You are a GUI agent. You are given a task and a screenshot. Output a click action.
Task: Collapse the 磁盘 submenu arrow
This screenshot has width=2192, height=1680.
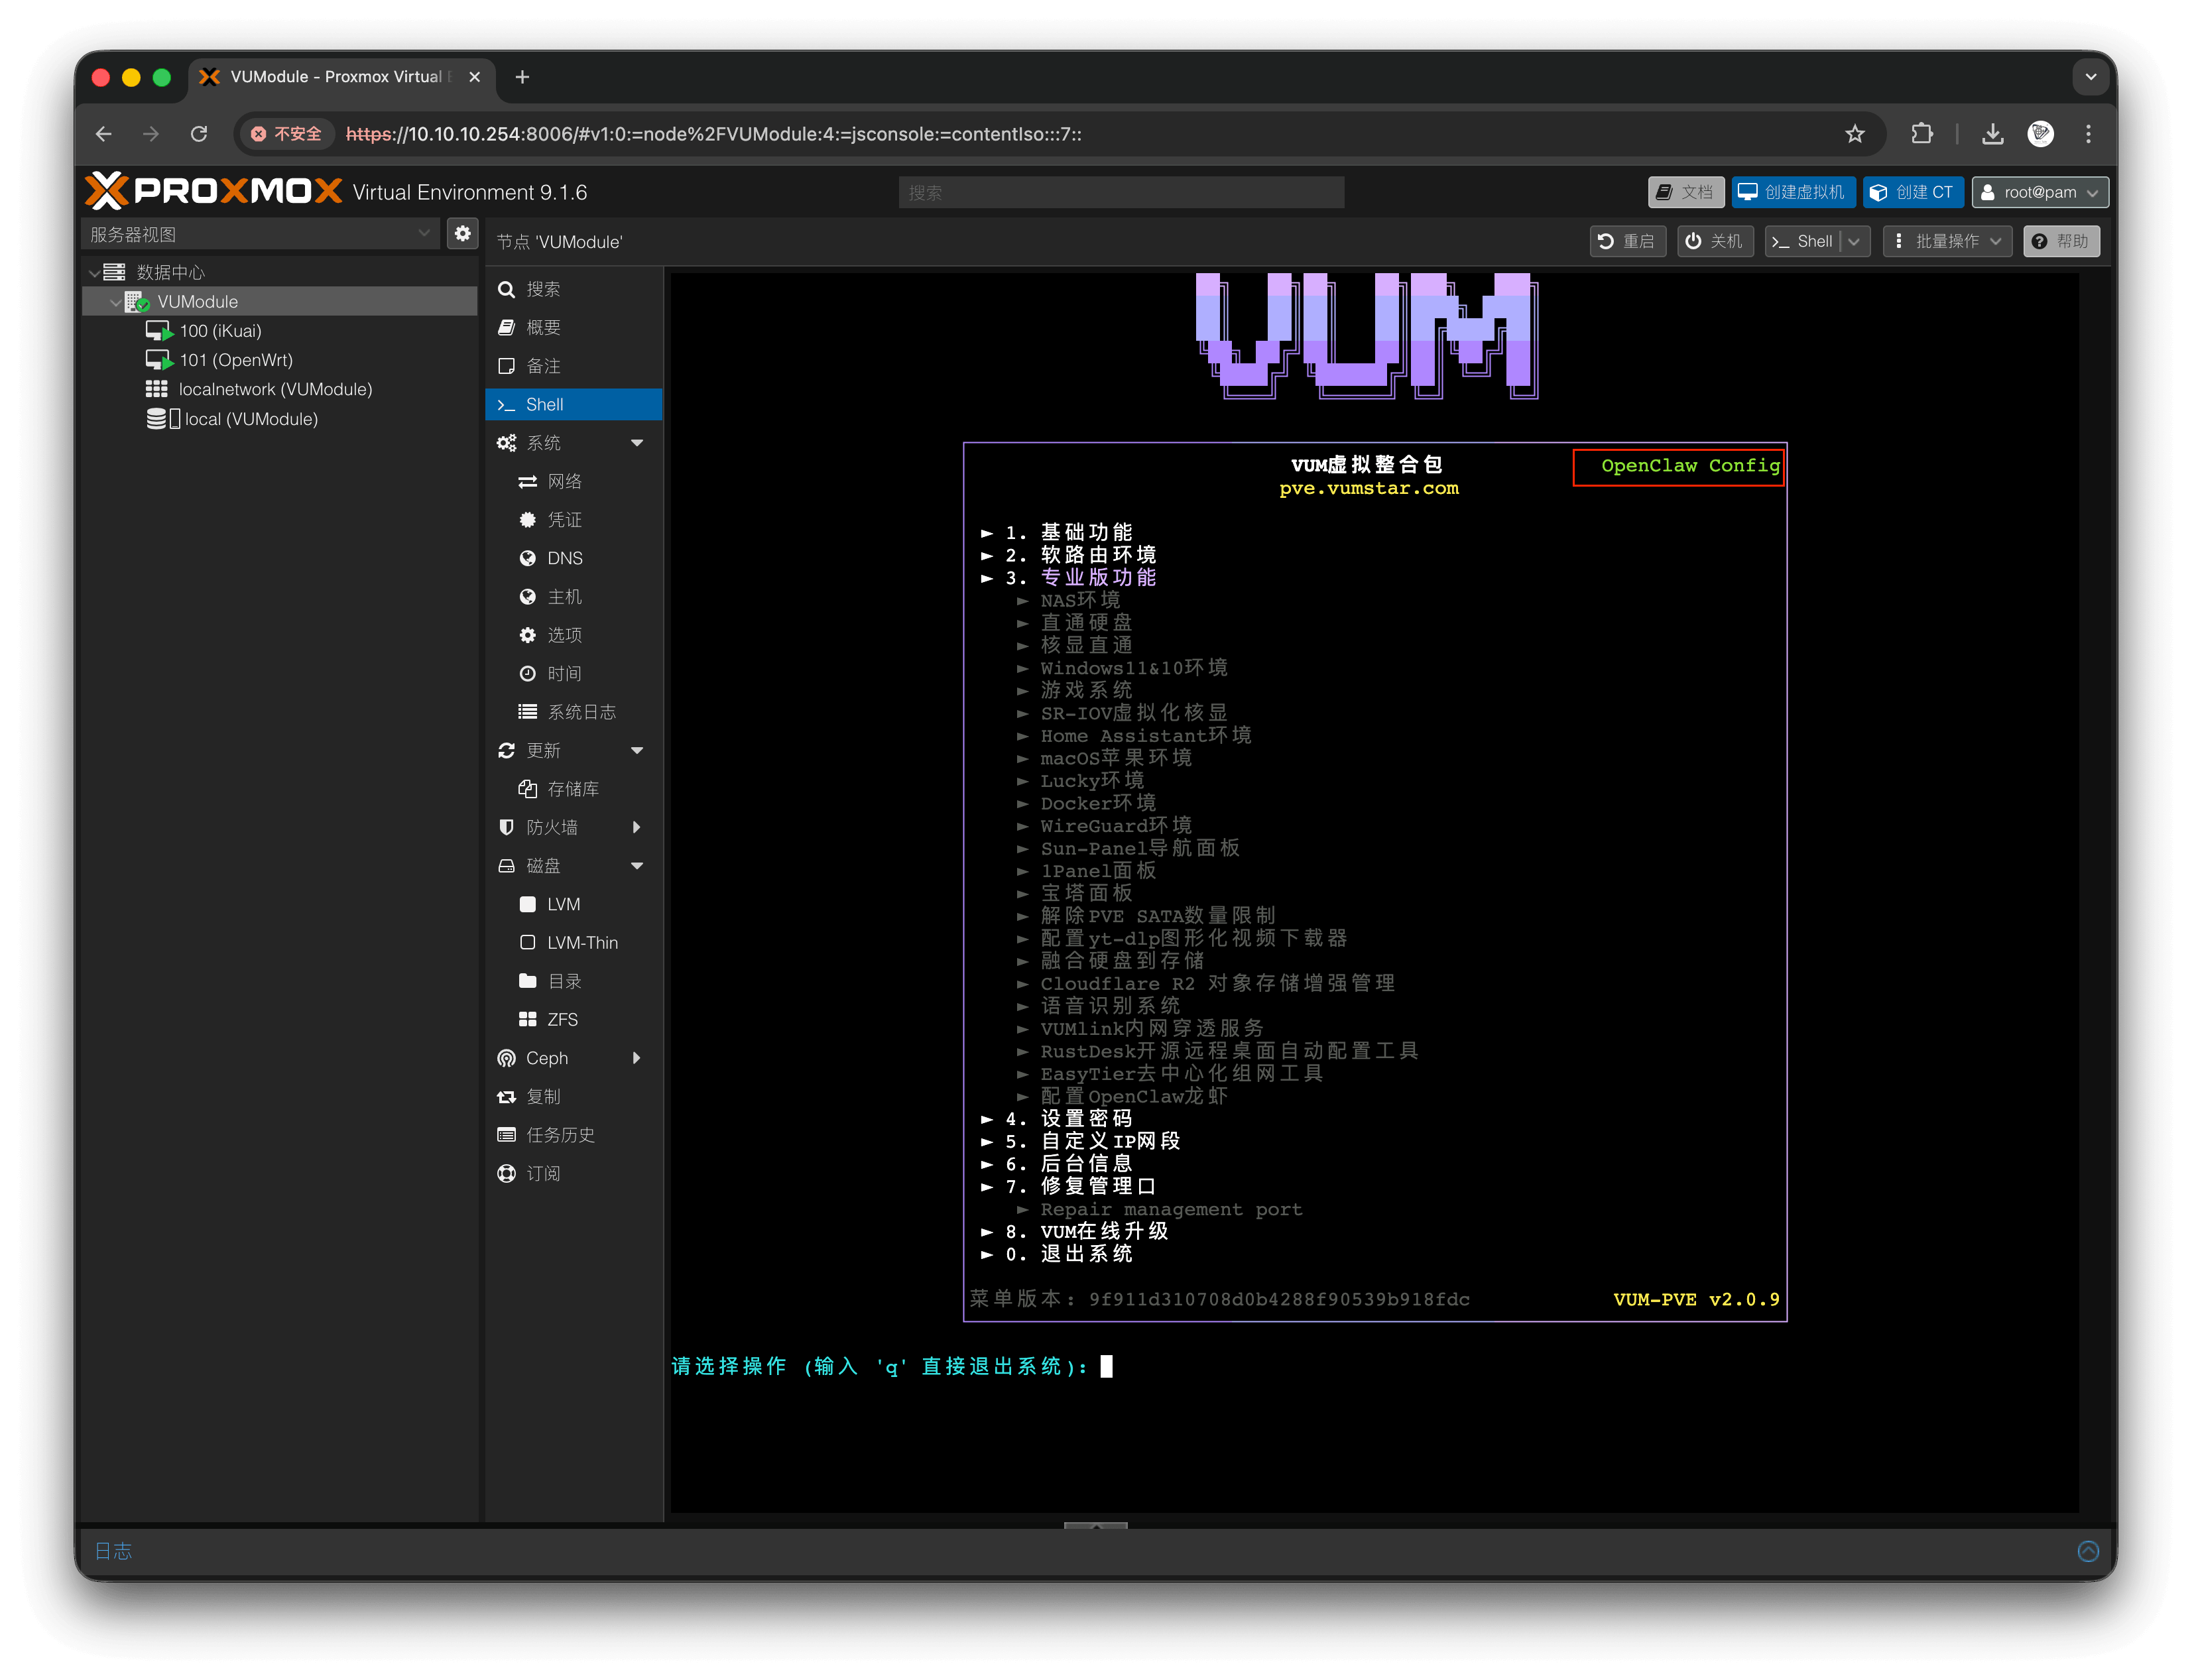click(x=637, y=866)
